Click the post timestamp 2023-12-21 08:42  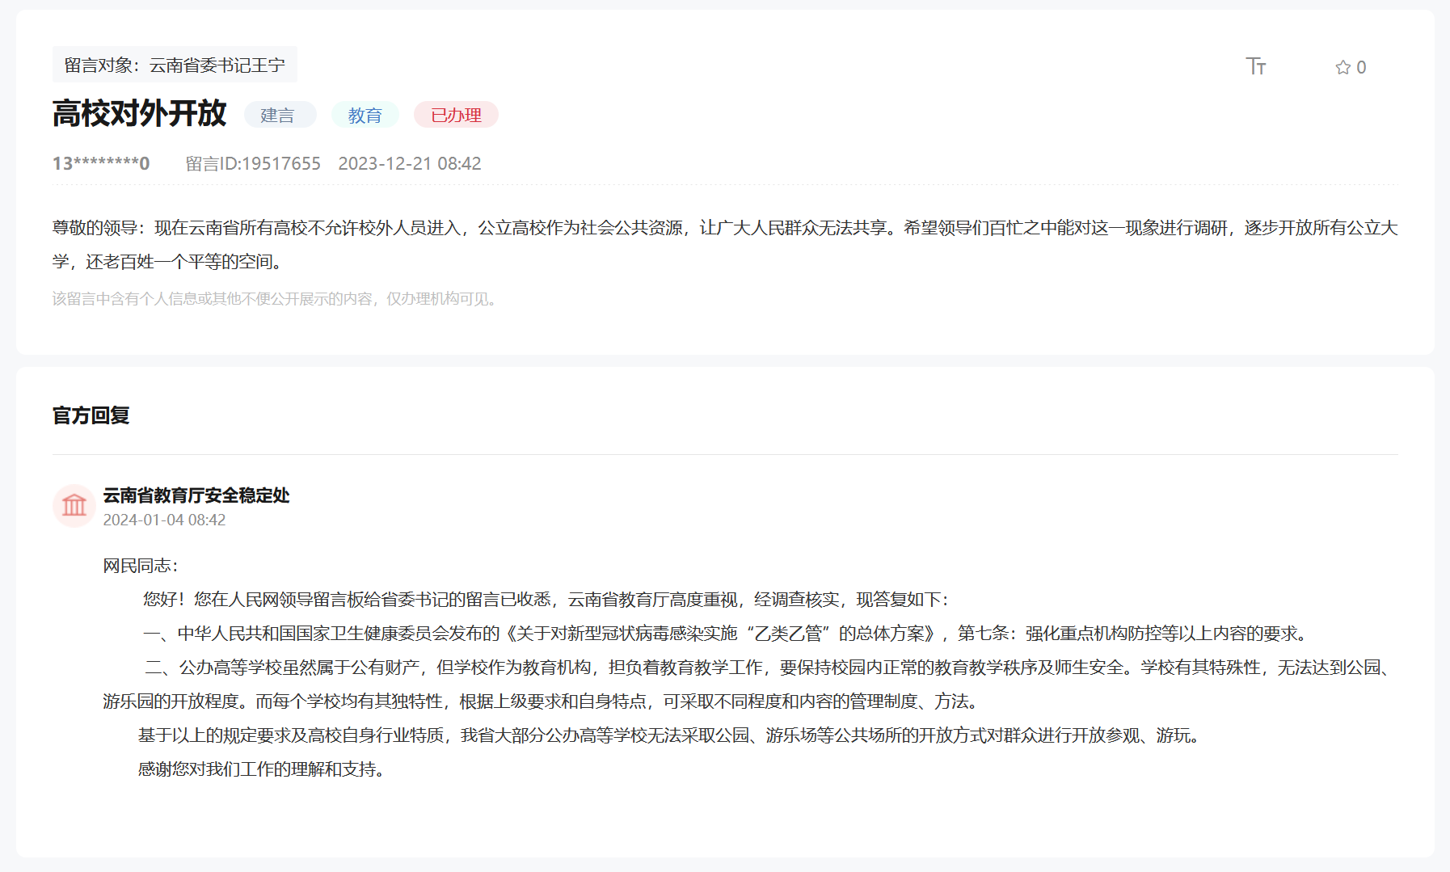click(x=410, y=164)
